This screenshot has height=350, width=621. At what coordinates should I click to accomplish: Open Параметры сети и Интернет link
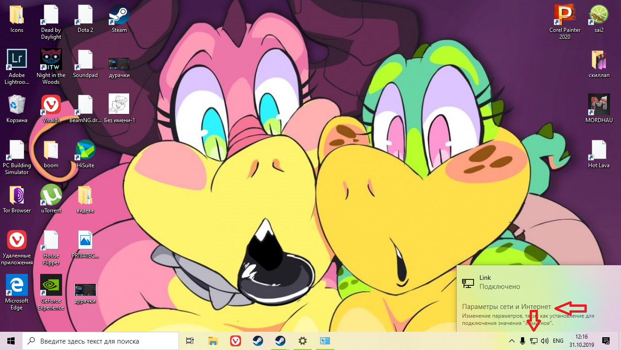[x=507, y=307]
